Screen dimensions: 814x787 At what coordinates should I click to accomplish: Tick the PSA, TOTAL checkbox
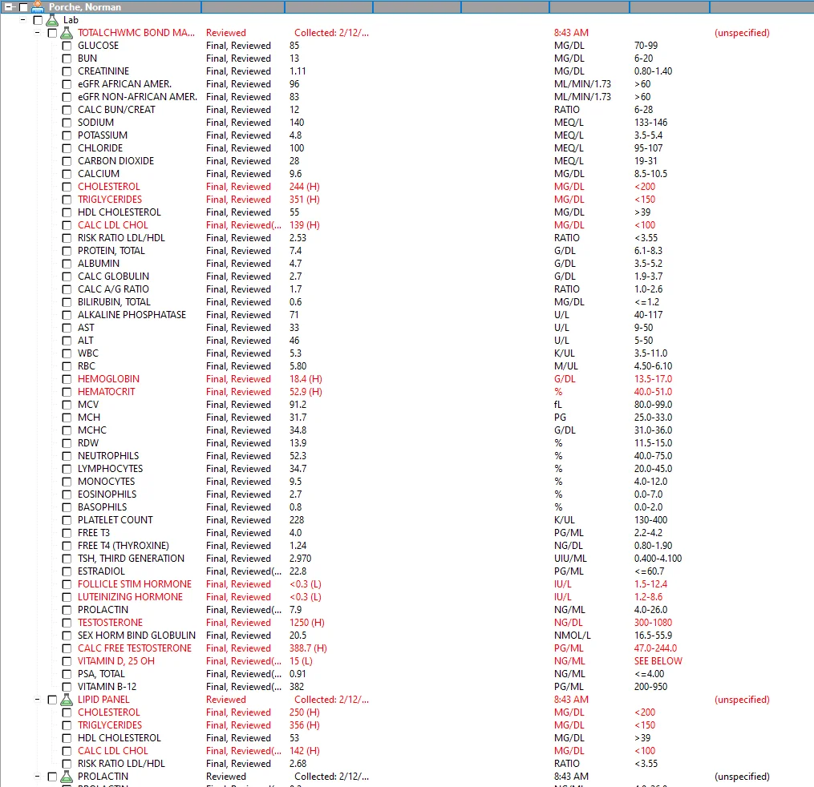coord(67,675)
